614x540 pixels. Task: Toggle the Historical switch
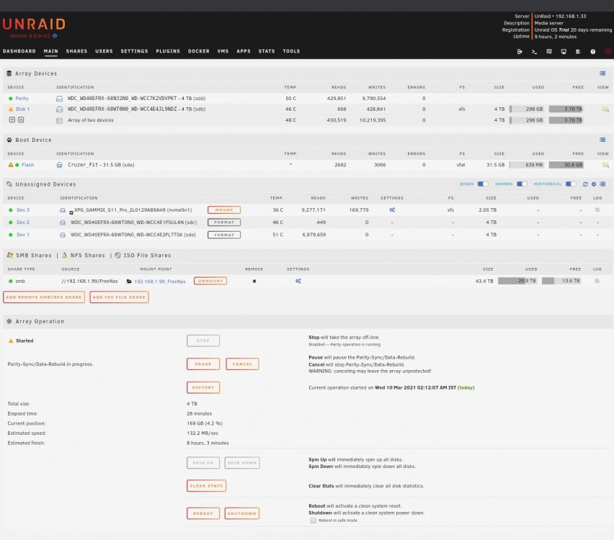click(x=571, y=184)
